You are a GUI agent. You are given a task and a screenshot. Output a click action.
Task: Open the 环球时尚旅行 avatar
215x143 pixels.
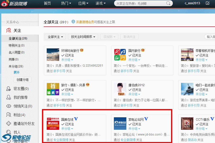[53, 55]
